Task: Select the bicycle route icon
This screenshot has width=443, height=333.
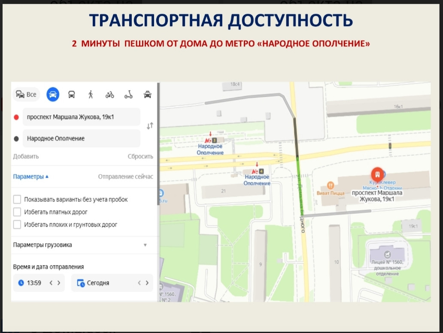Action: (109, 94)
